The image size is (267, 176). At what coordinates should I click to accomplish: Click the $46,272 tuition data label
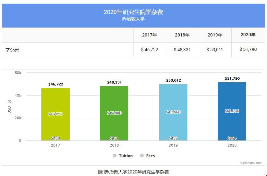(x=55, y=114)
